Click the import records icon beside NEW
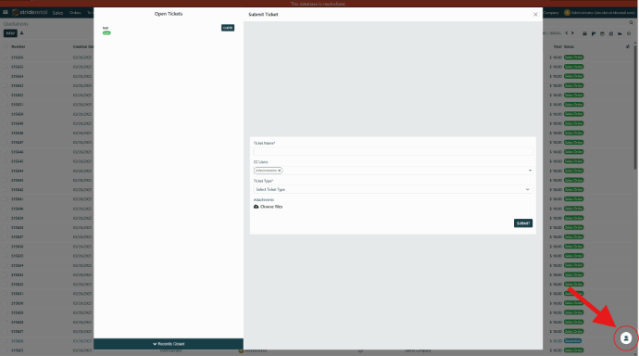This screenshot has width=639, height=356. tap(21, 33)
